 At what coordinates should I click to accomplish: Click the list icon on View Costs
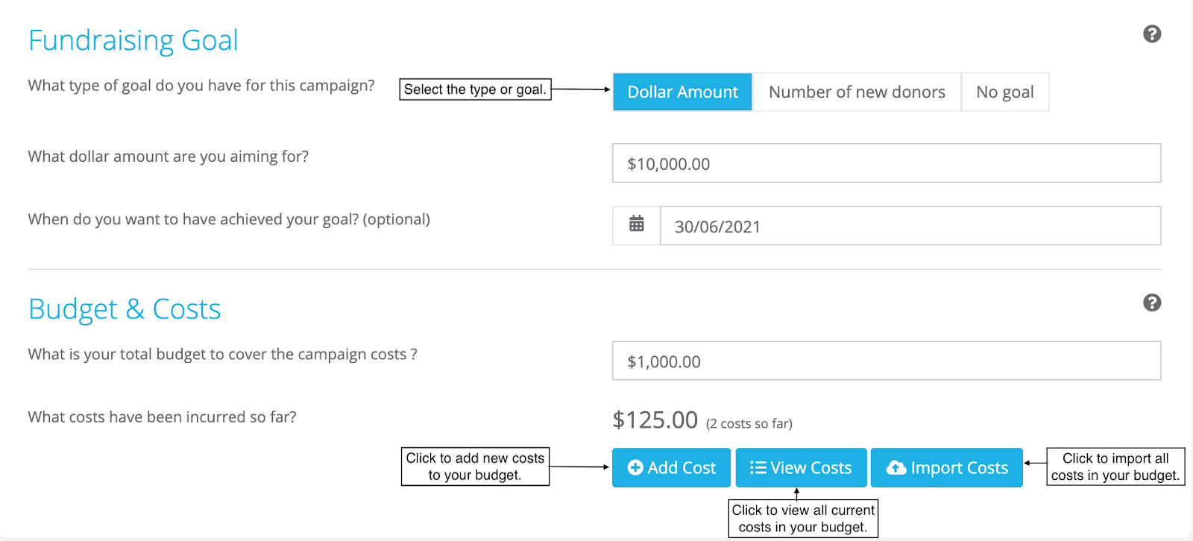point(758,468)
